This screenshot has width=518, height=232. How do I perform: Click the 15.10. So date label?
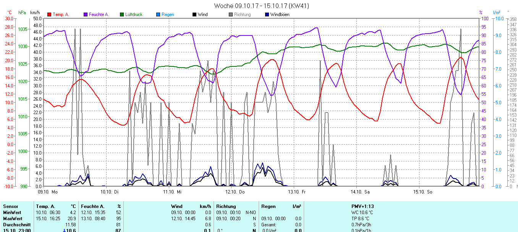tap(422, 192)
